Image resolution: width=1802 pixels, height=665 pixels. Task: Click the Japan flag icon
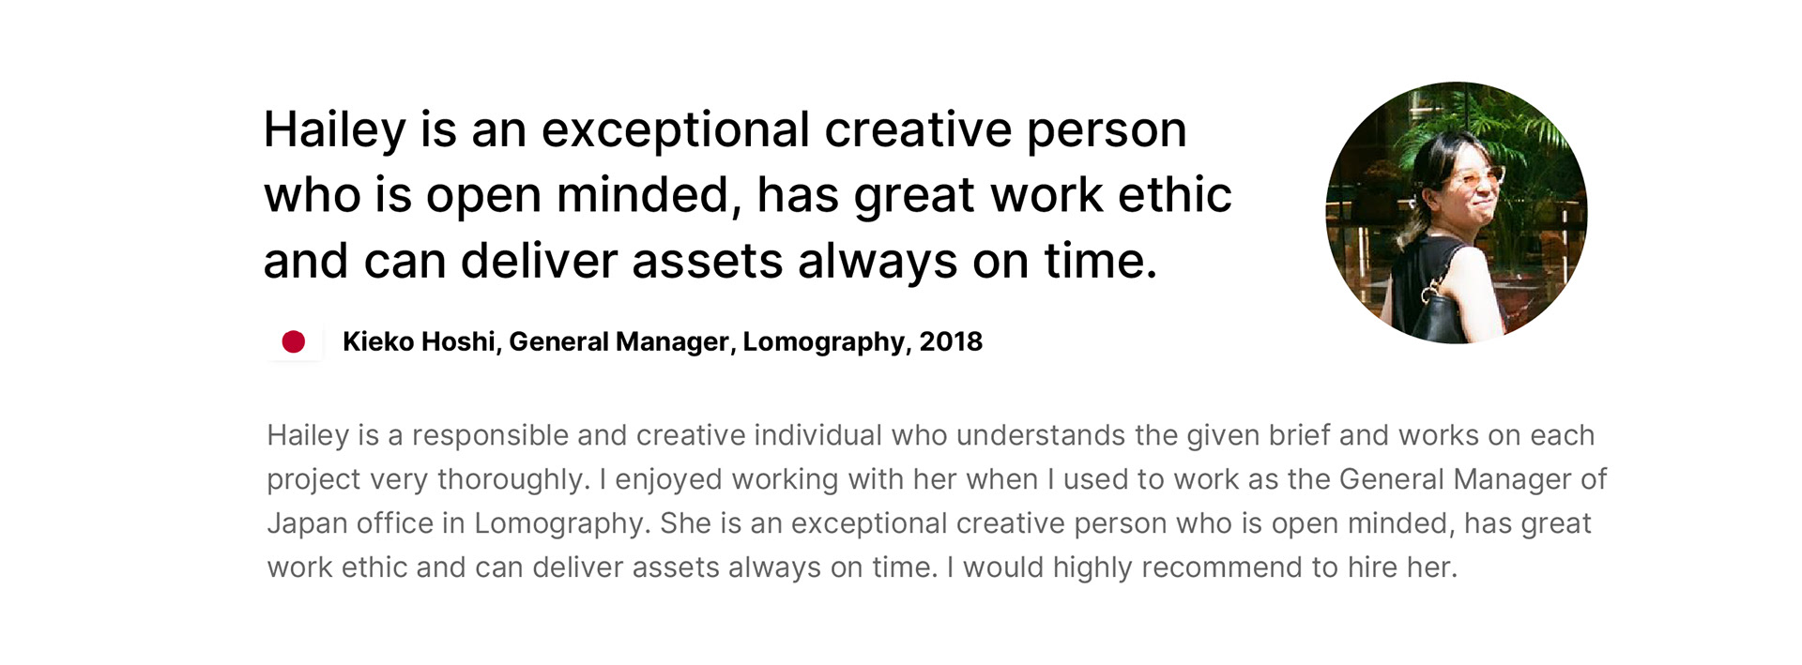tap(294, 342)
